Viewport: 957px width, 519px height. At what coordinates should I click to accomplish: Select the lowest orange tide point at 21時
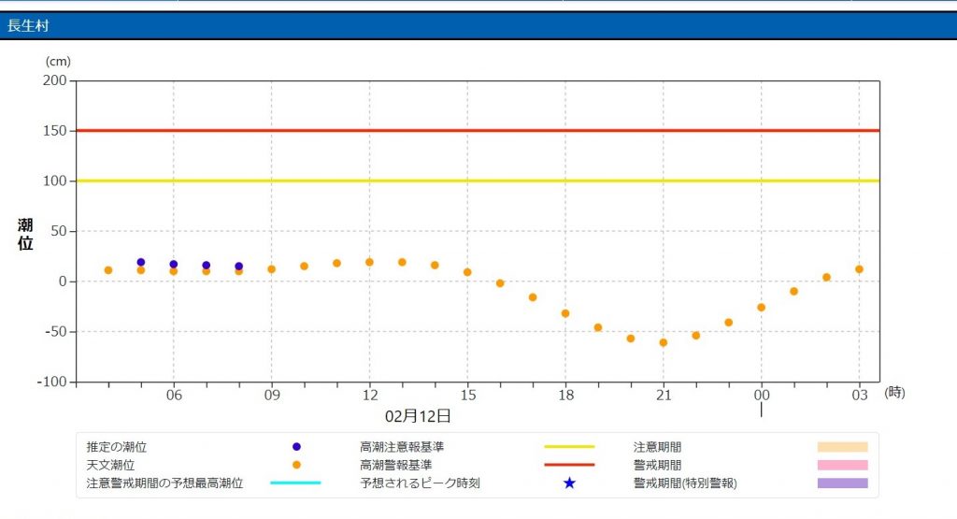coord(664,342)
